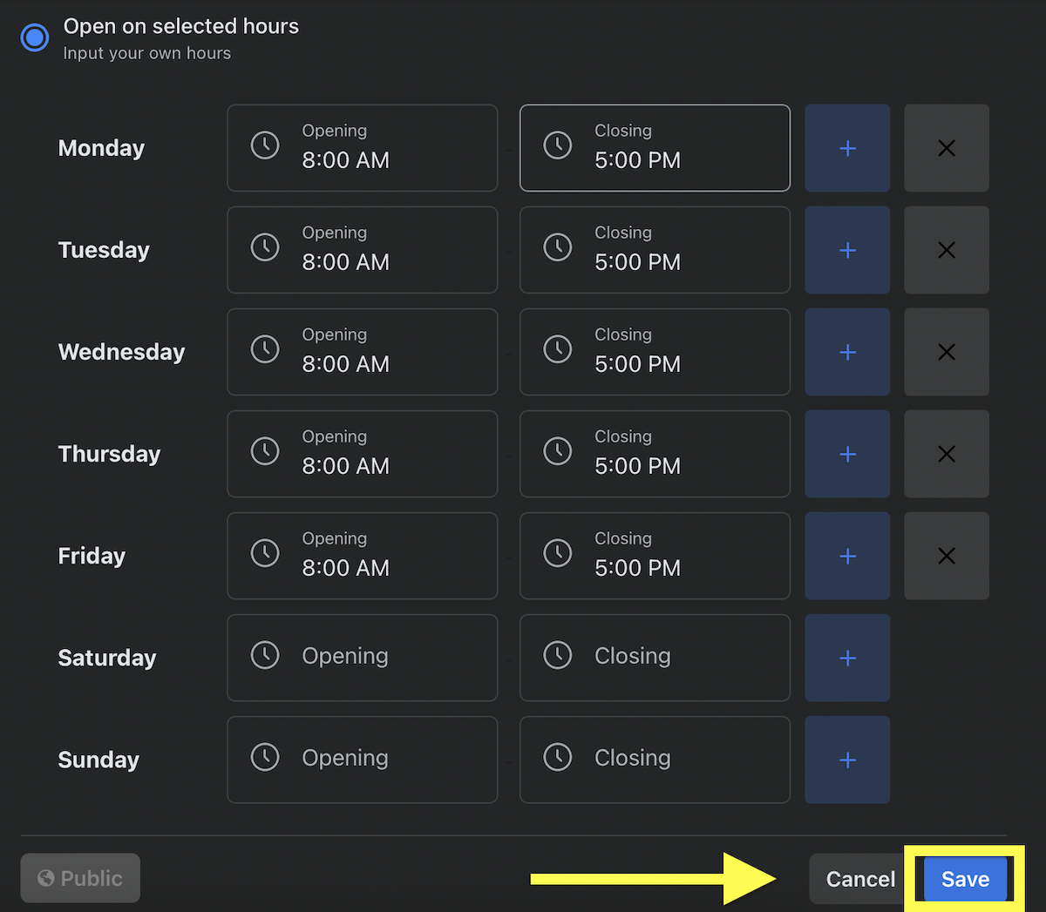The height and width of the screenshot is (912, 1046).
Task: Set the Saturday opening time
Action: coord(362,658)
